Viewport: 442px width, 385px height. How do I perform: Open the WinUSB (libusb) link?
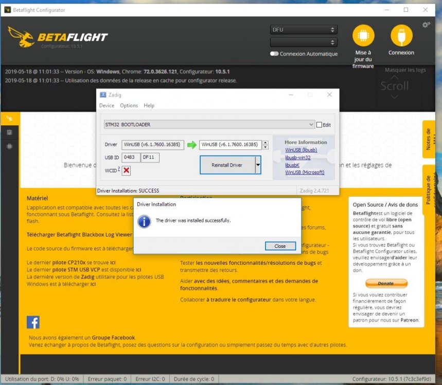pos(301,150)
